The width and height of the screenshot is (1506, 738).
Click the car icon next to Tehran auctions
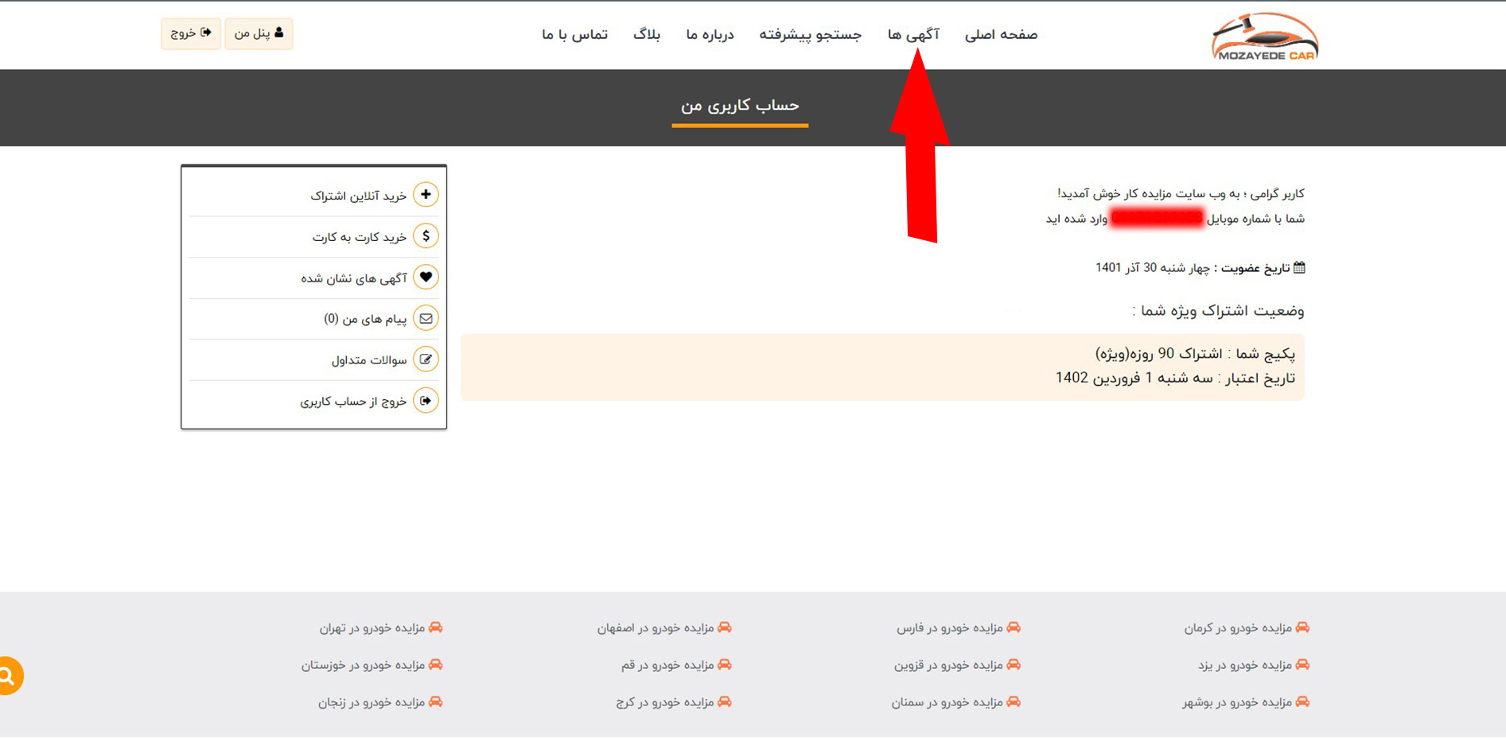pos(437,627)
